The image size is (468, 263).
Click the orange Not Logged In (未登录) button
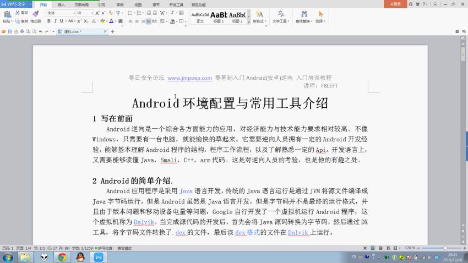(395, 4)
